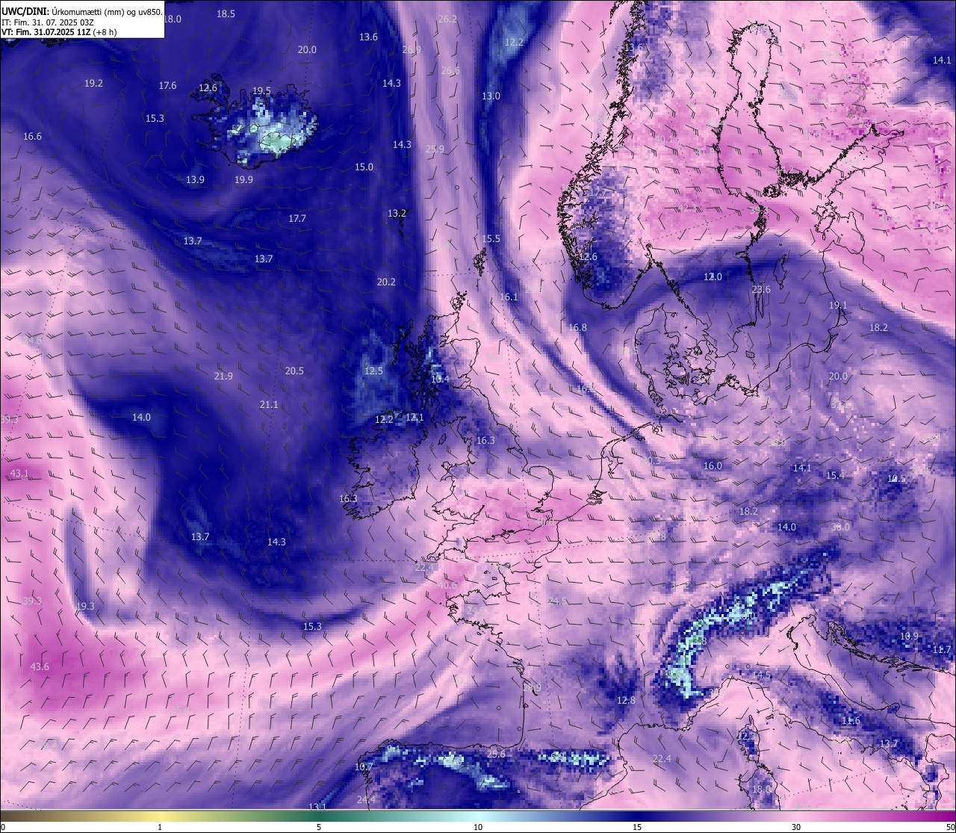The height and width of the screenshot is (833, 956).
Task: Click the 10 tick on the color scale
Action: pos(478,827)
